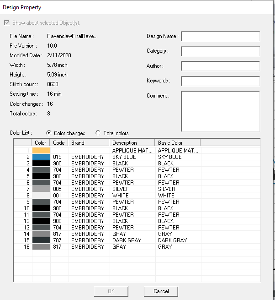Focus the Category text field

220,51
